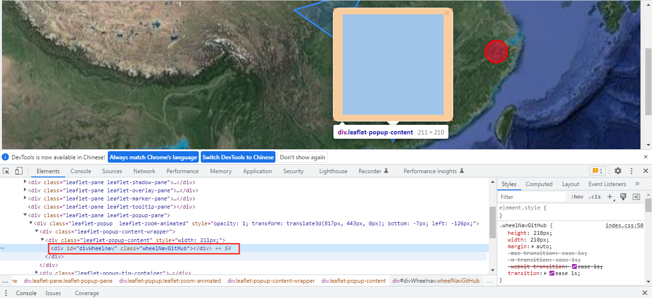Show more breadcrumbs on the right
652x298 pixels.
click(x=489, y=281)
